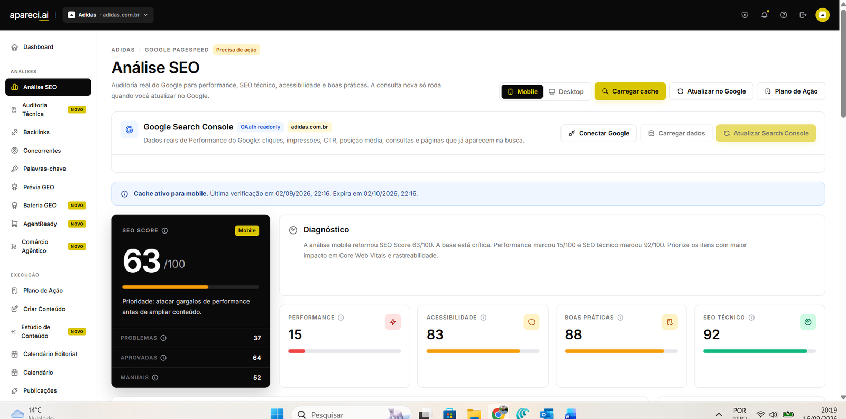
Task: Open Windows Start menu
Action: click(277, 414)
